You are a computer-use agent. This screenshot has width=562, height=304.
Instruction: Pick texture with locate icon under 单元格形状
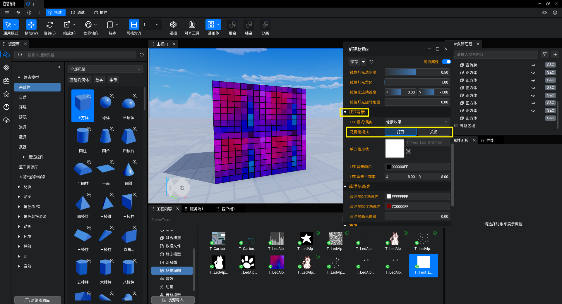(x=408, y=151)
